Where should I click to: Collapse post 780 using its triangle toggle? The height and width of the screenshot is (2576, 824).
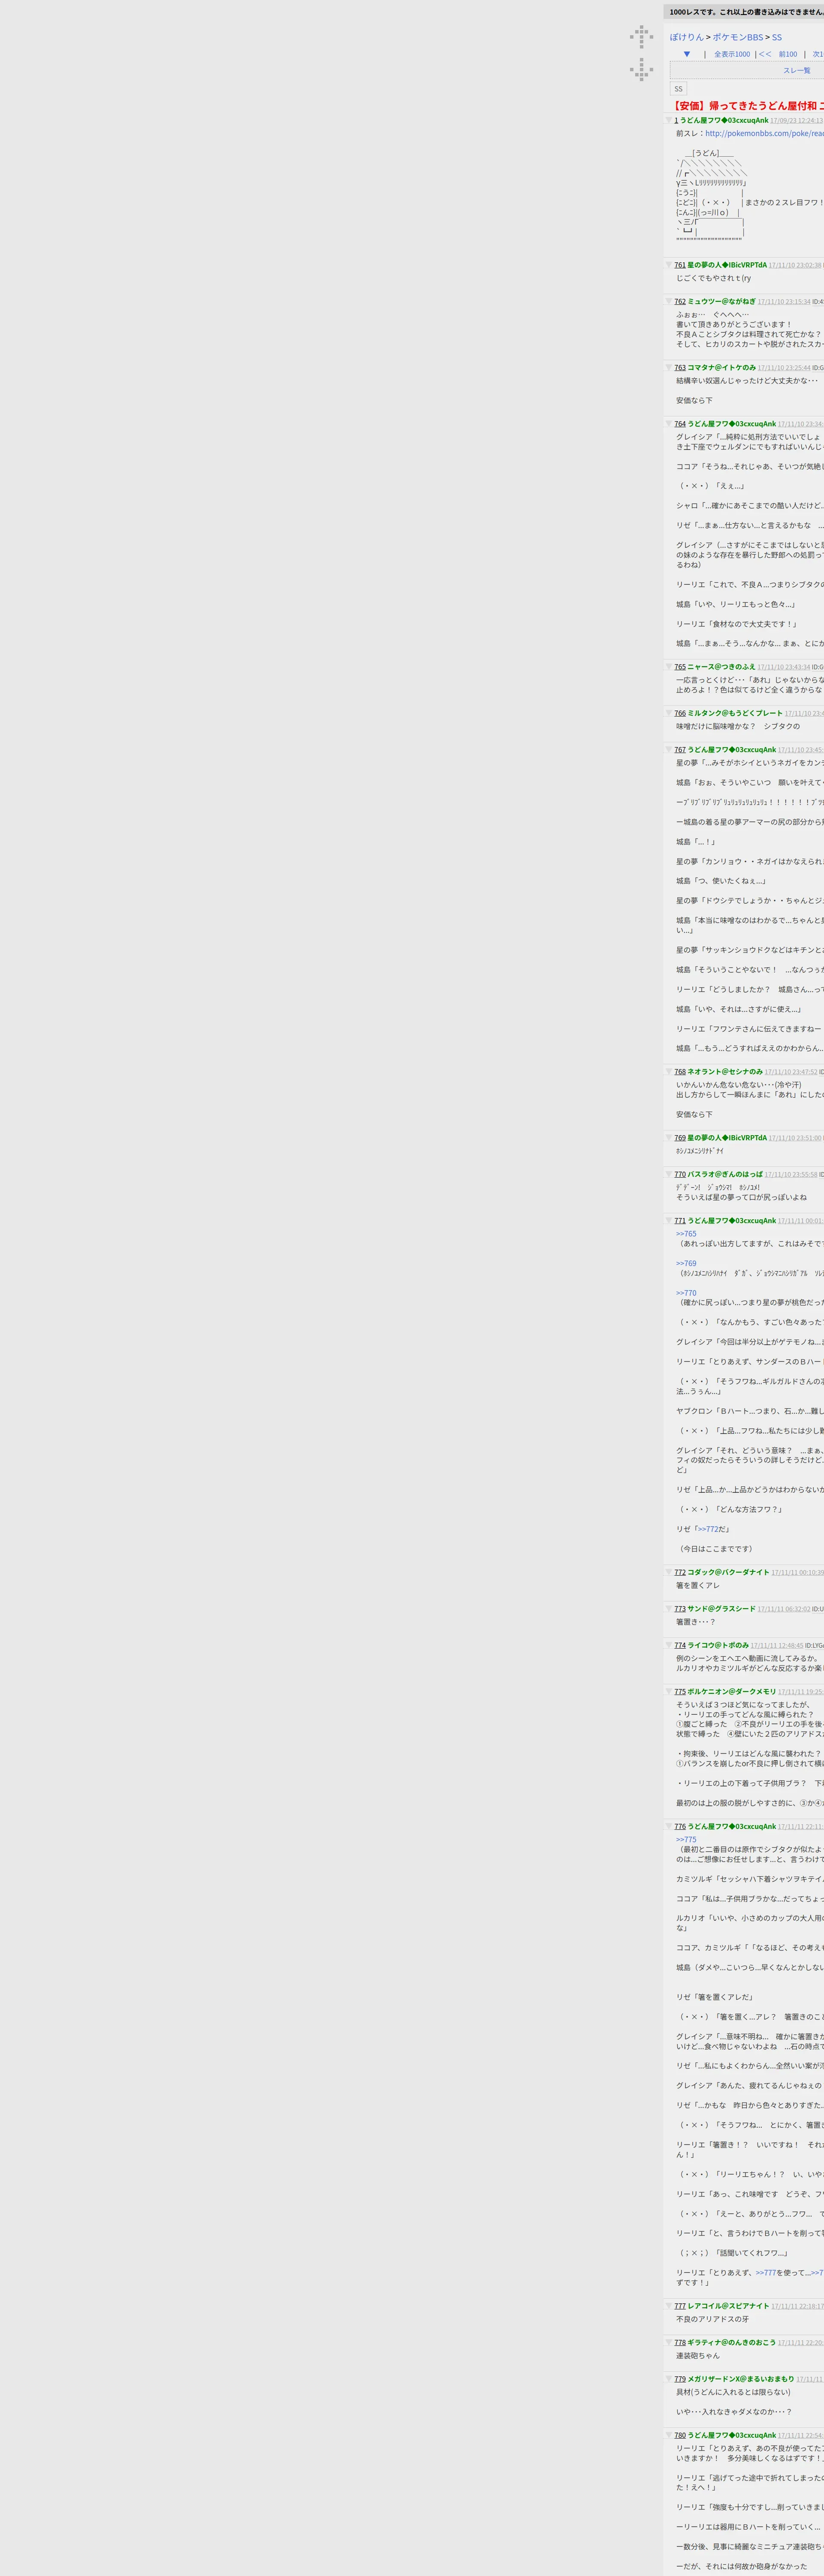click(x=670, y=2435)
